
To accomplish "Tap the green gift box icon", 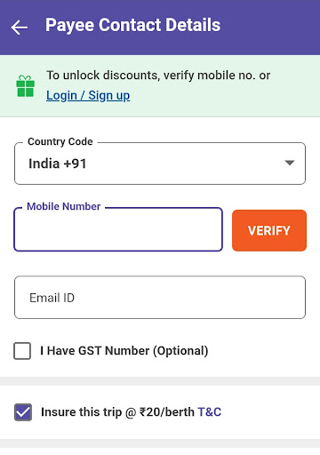I will point(26,86).
